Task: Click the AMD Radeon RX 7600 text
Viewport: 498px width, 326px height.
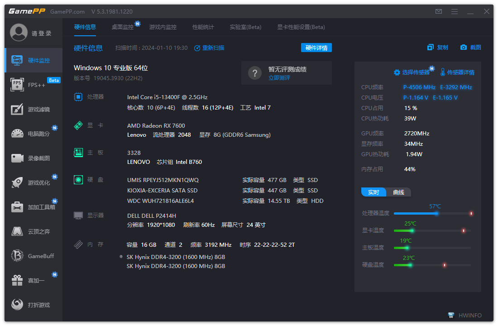Action: (x=156, y=126)
